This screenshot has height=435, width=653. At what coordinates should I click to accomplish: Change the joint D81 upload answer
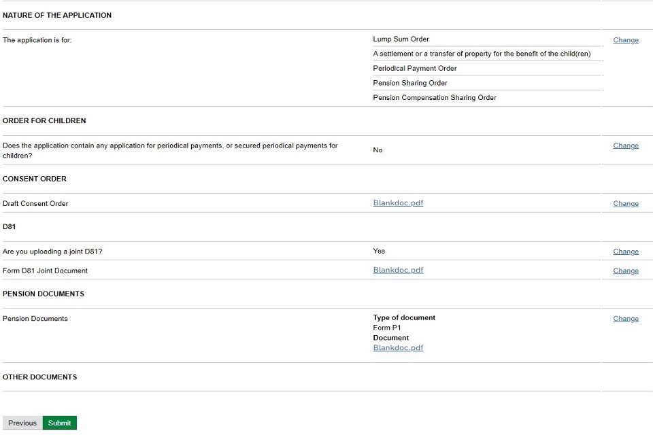(x=625, y=251)
